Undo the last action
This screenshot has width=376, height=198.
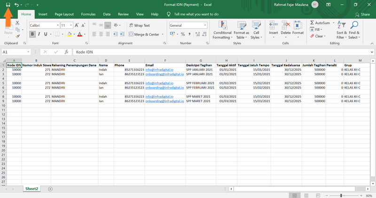point(16,5)
